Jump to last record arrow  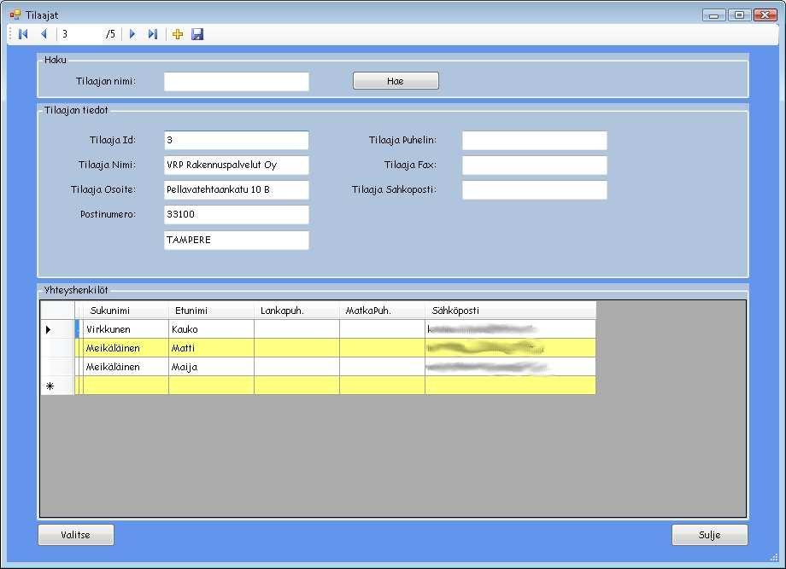(x=153, y=34)
